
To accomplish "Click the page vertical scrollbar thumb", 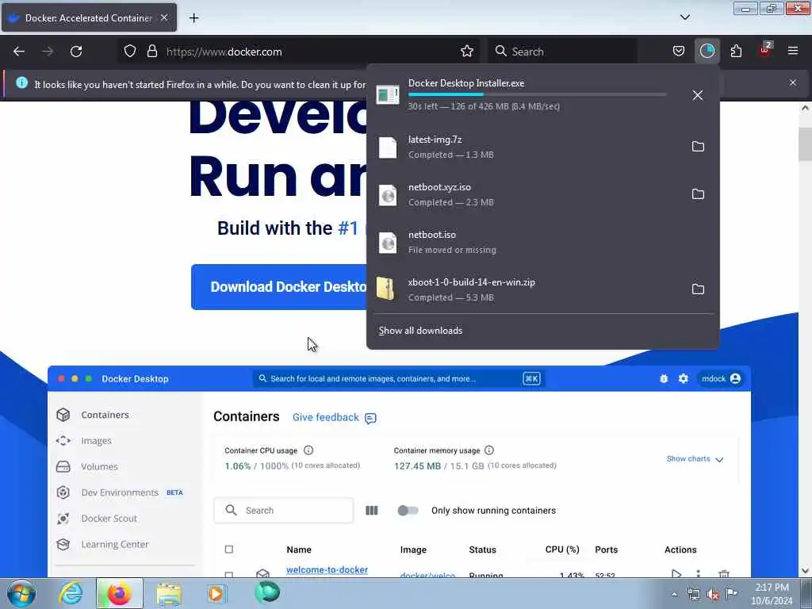I will point(805,144).
